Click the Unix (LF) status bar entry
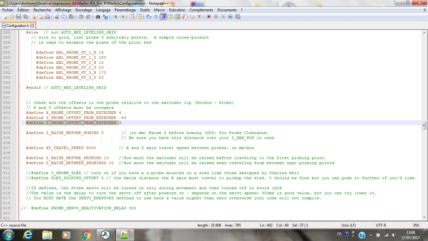The image size is (428, 241). (348, 225)
